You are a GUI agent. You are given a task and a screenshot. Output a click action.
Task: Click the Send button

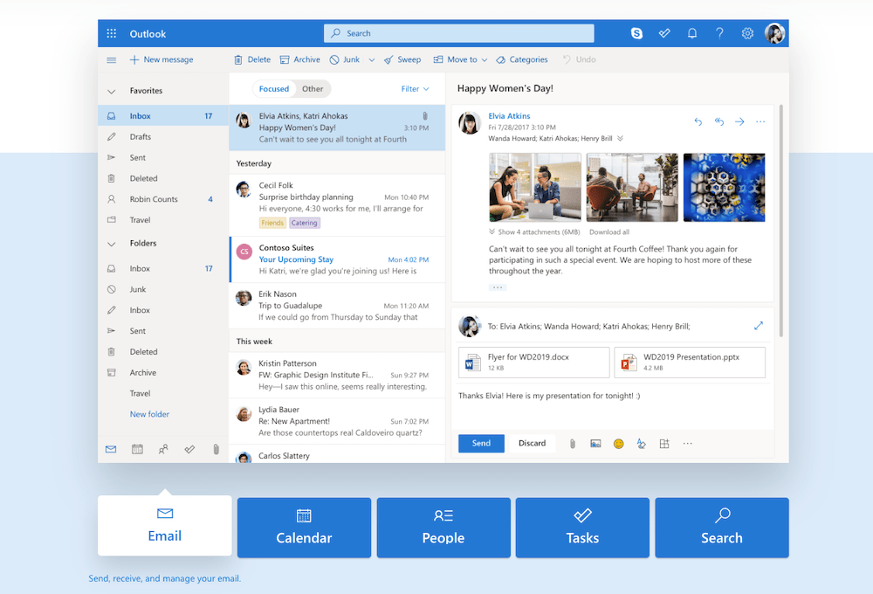pyautogui.click(x=481, y=444)
